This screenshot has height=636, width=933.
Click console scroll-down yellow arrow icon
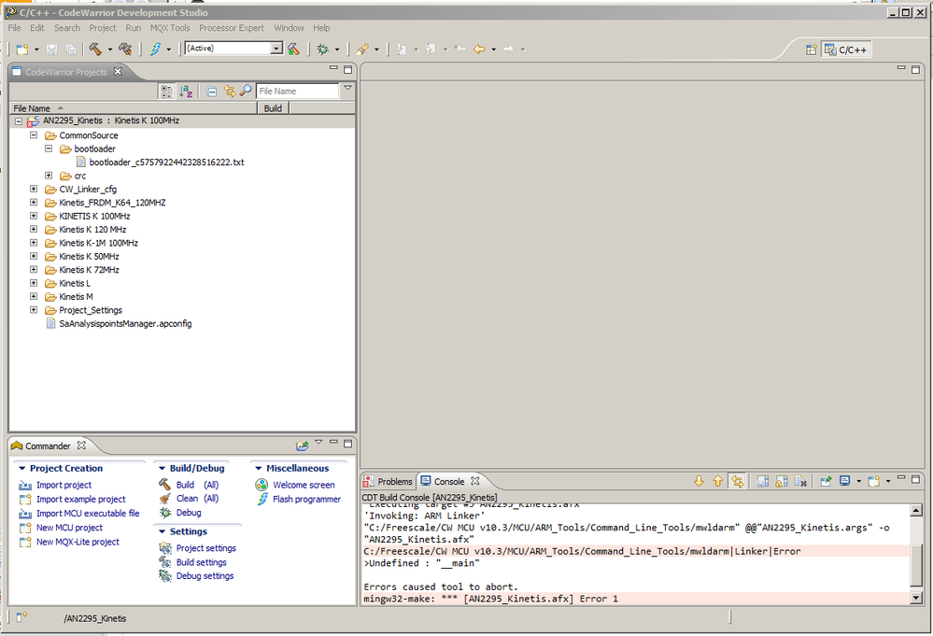click(700, 481)
